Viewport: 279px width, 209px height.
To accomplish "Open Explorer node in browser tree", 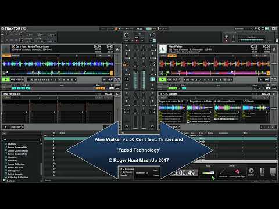I will click(x=11, y=181).
